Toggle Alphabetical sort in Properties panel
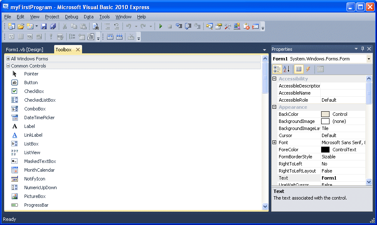Viewport: 377px width, 225px height. (287, 69)
